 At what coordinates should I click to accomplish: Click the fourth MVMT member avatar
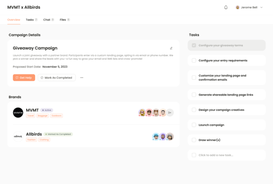pos(163,113)
